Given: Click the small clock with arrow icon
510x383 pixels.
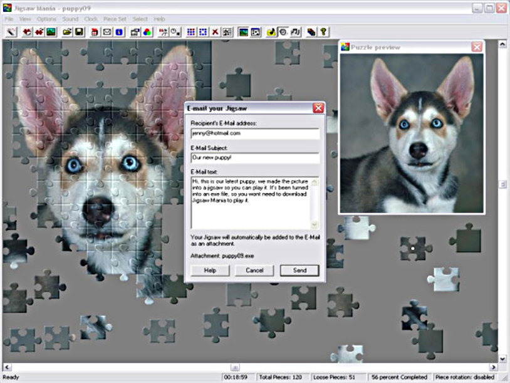Looking at the screenshot, I should pyautogui.click(x=175, y=32).
